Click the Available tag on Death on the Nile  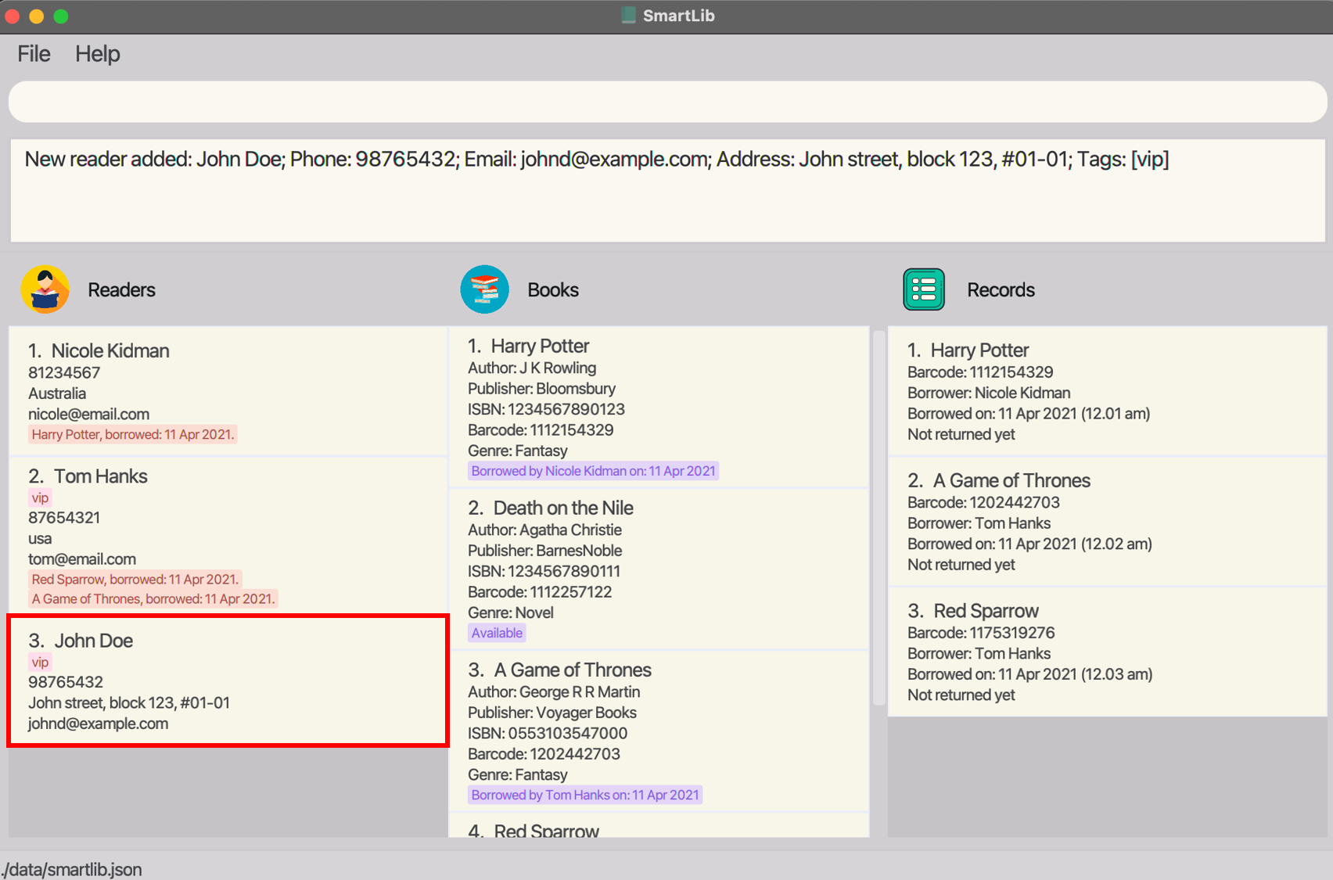pos(497,633)
